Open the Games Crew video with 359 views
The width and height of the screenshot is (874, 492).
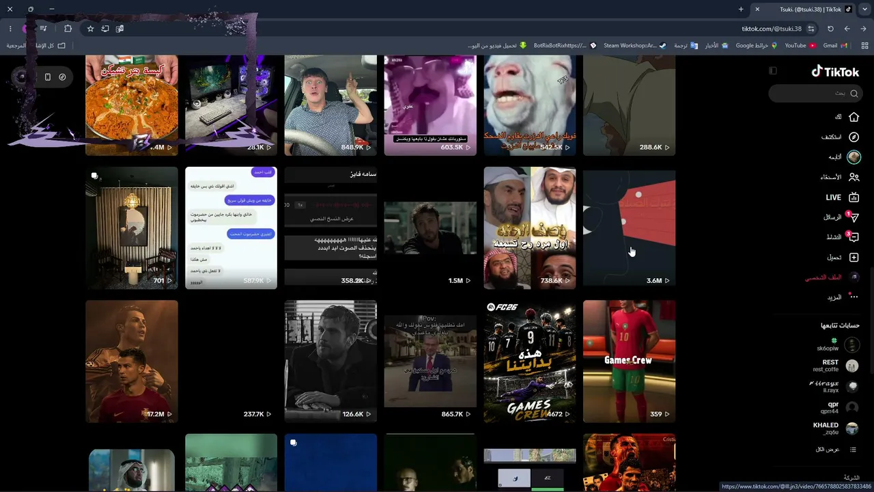(x=630, y=361)
